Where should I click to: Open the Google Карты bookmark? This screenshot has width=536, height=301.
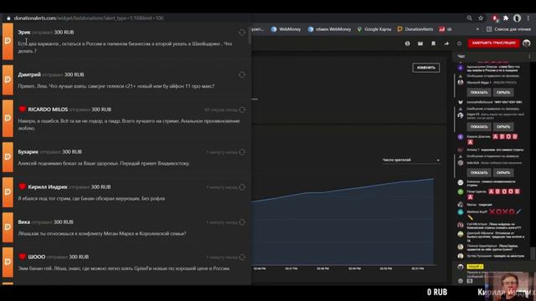click(374, 29)
